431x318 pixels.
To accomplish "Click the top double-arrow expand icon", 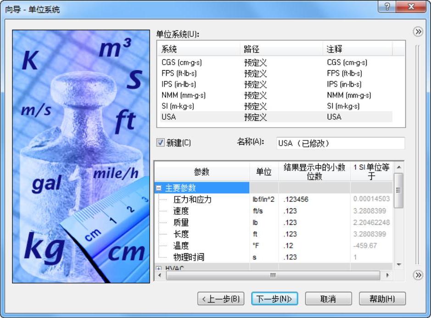I will pyautogui.click(x=418, y=32).
